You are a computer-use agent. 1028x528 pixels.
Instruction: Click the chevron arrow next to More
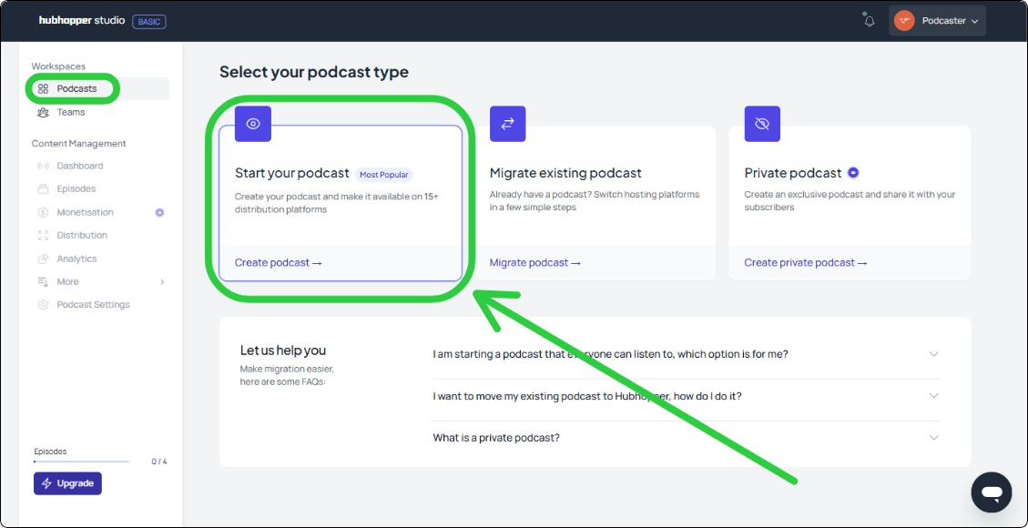pyautogui.click(x=162, y=281)
